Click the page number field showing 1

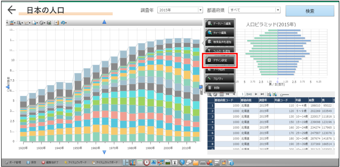tap(242, 94)
